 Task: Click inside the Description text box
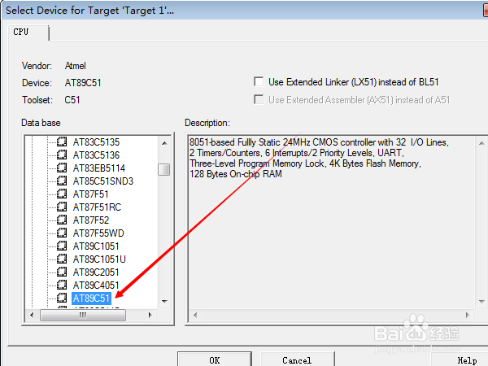(x=332, y=222)
